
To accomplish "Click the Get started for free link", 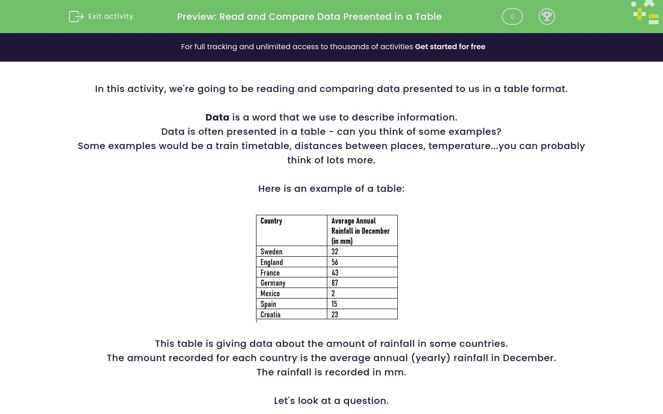I will click(450, 46).
